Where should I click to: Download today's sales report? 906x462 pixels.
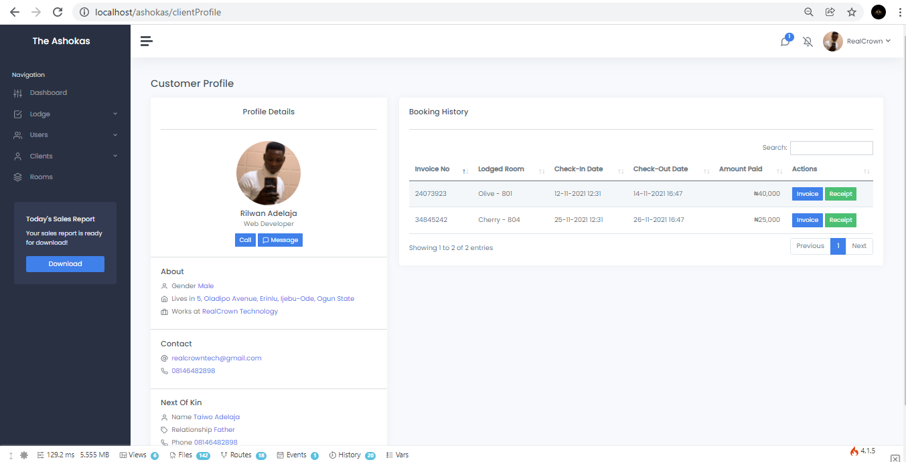(x=65, y=264)
